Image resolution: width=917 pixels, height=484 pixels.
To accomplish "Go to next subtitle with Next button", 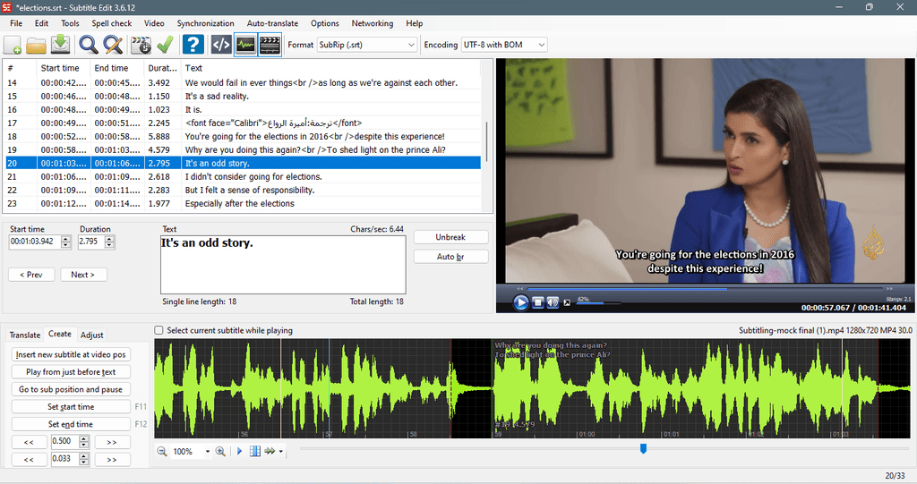I will (x=83, y=275).
